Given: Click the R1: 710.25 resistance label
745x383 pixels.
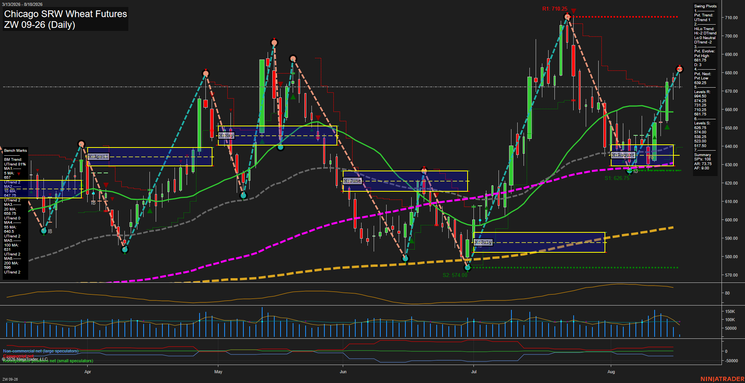Looking at the screenshot, I should pyautogui.click(x=554, y=9).
